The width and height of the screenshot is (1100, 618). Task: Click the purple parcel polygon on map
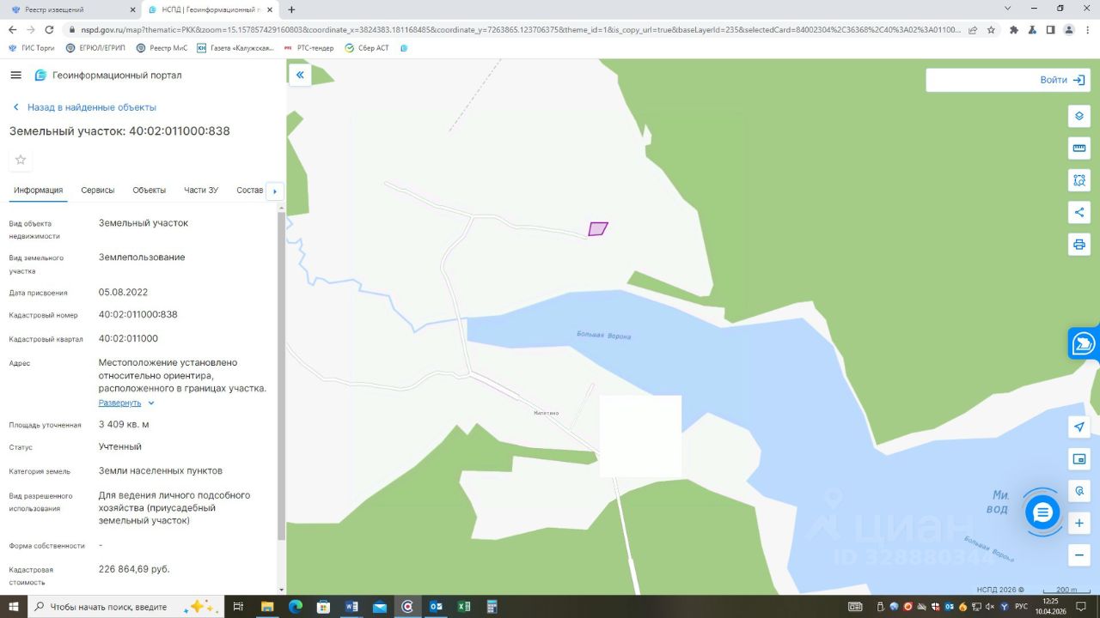tap(598, 229)
